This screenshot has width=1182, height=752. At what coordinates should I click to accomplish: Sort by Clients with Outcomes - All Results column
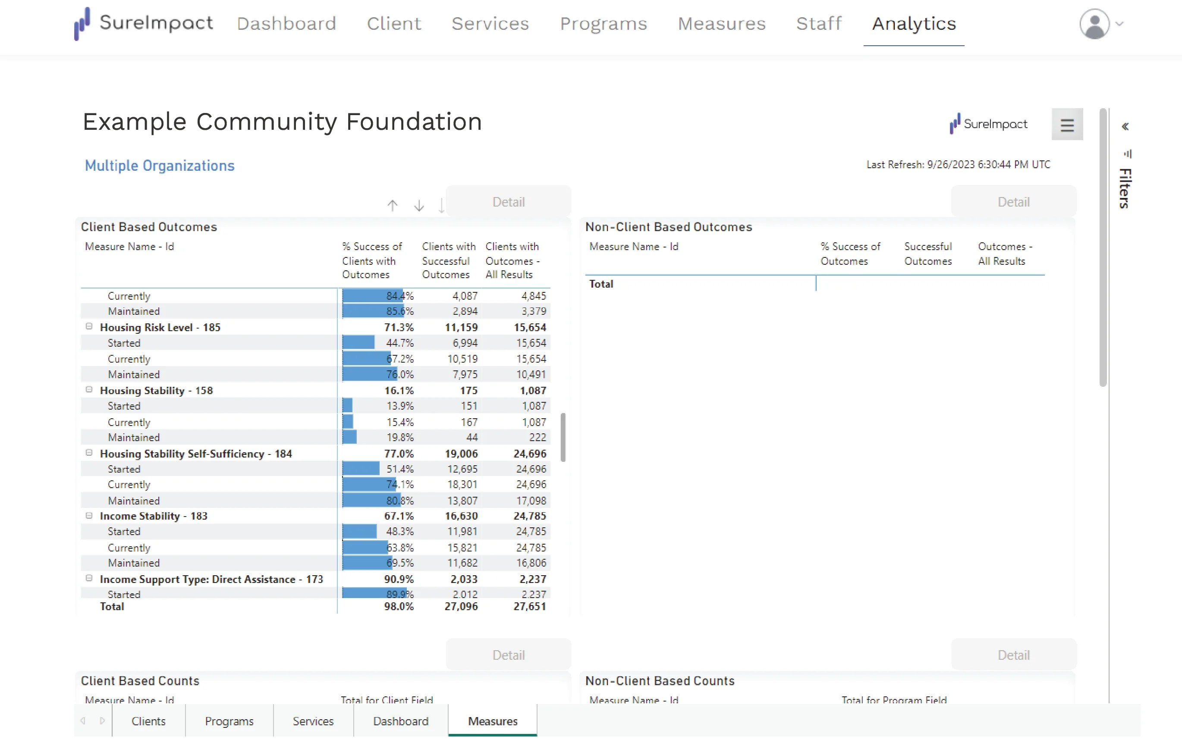point(512,260)
